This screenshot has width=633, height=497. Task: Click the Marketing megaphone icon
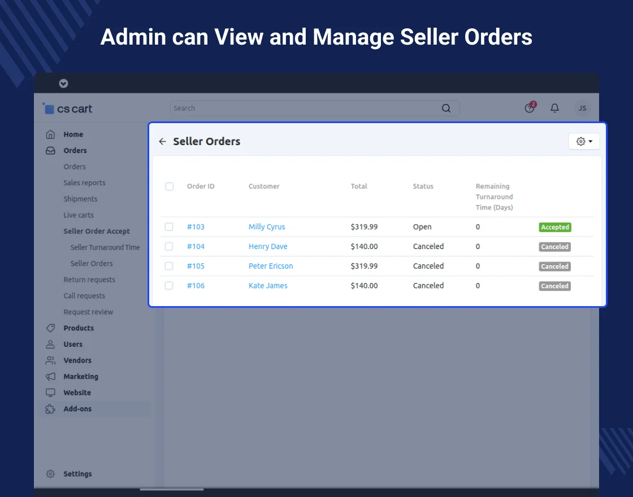click(51, 377)
